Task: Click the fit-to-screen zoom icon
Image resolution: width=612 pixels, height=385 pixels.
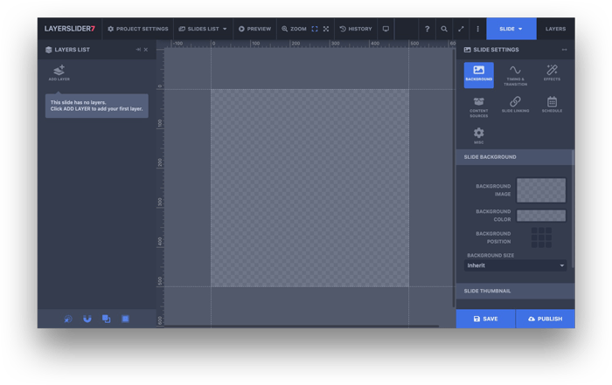Action: pyautogui.click(x=315, y=29)
